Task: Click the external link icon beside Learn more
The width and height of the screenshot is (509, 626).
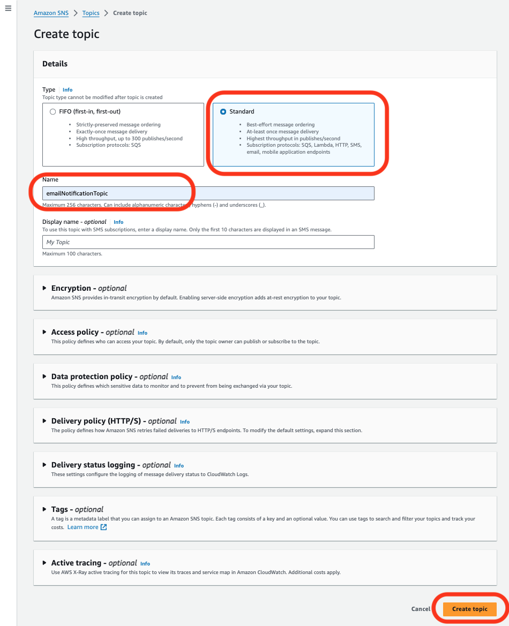Action: [103, 527]
